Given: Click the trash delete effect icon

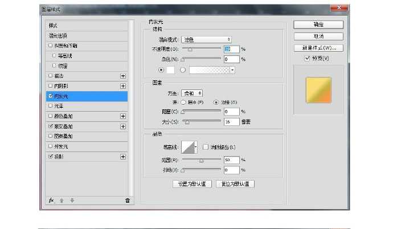Looking at the screenshot, I should pyautogui.click(x=128, y=201).
